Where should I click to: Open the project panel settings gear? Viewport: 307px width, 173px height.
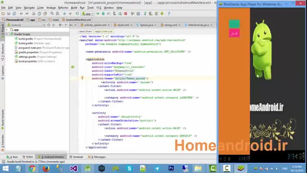tap(60, 25)
